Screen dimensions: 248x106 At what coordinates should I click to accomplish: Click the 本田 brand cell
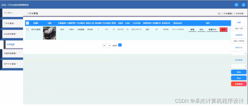coord(62,30)
